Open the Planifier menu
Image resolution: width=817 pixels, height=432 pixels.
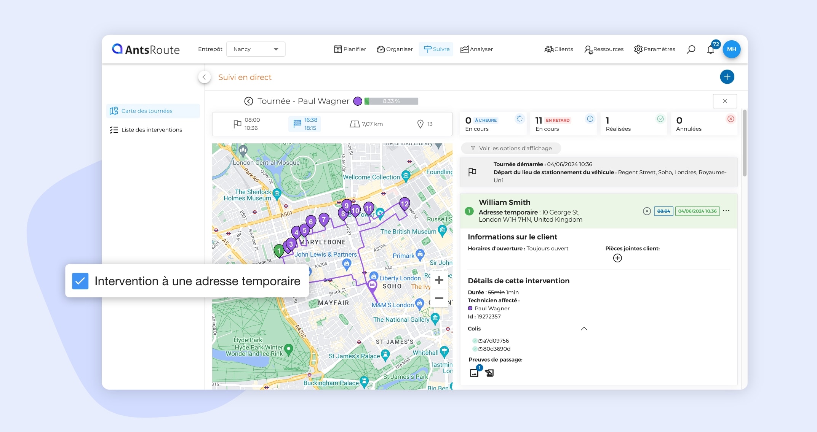tap(350, 49)
